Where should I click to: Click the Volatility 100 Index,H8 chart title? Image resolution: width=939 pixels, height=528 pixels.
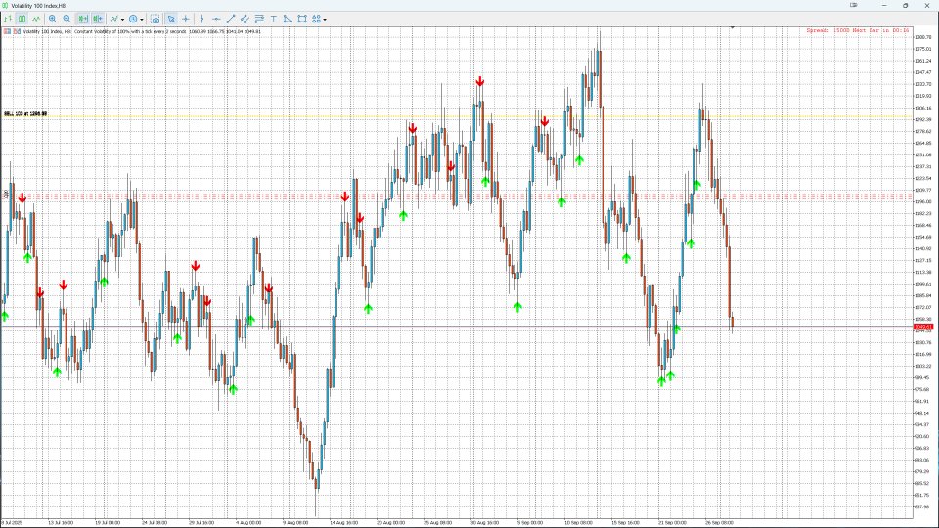37,6
